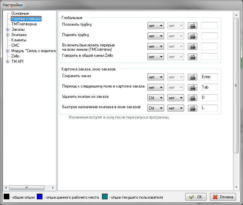The image size is (243, 205).
Task: Click keyboard icon for Удалить экипаж из заказа
Action: click(x=192, y=98)
